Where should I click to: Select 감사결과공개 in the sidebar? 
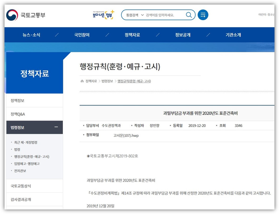tap(34, 199)
